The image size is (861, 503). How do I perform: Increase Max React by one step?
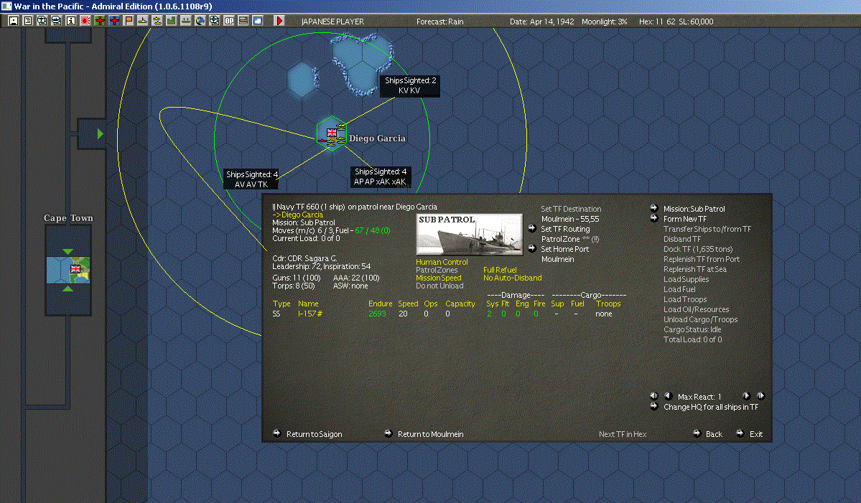tap(746, 395)
